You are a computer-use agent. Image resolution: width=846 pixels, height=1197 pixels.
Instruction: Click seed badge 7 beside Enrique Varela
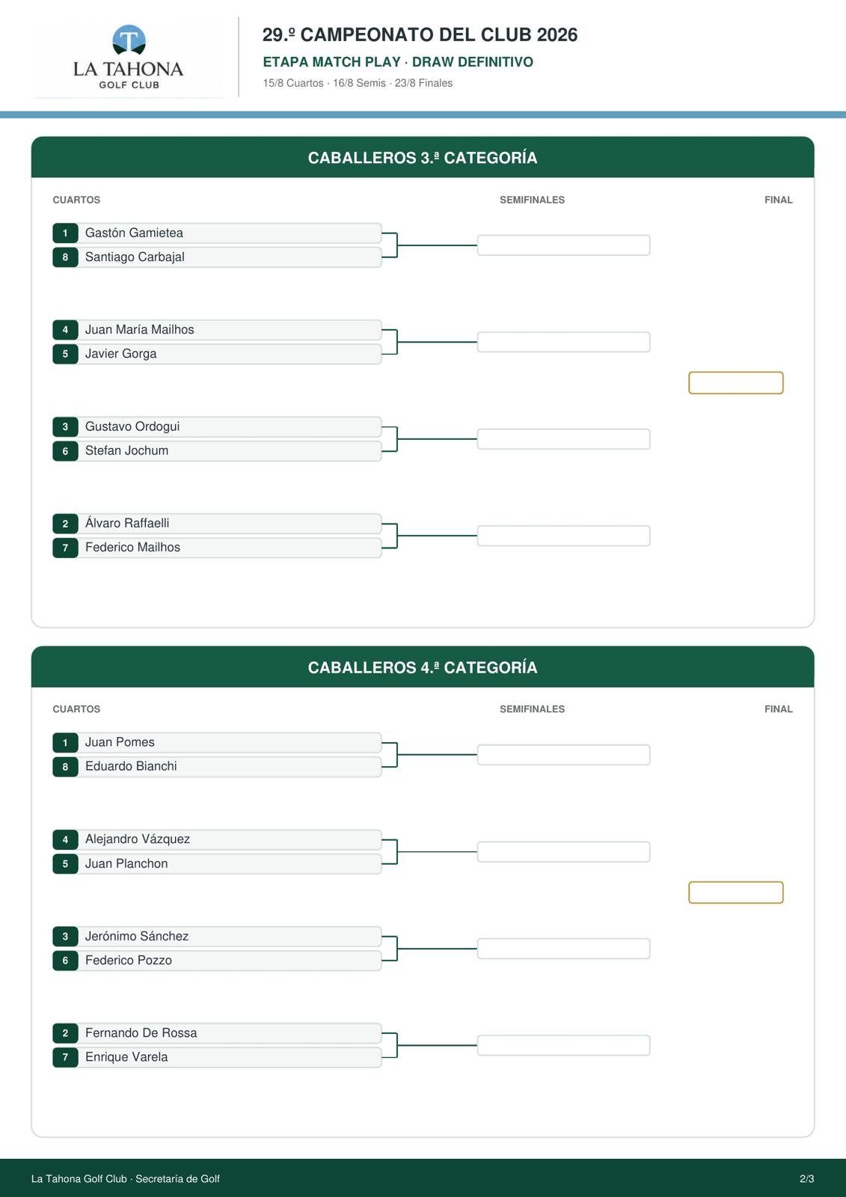click(x=65, y=1057)
